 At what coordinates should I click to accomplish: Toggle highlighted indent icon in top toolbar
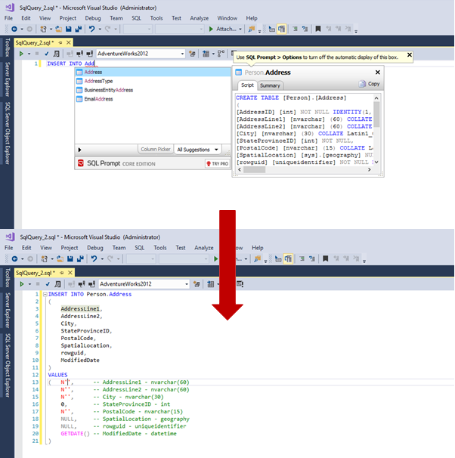click(x=281, y=29)
